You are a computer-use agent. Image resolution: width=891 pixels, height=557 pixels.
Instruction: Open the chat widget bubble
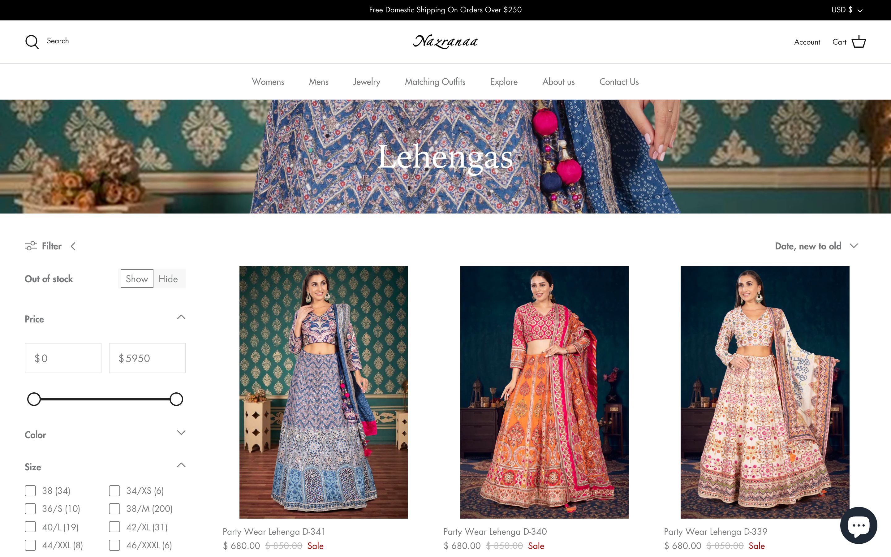coord(859,526)
